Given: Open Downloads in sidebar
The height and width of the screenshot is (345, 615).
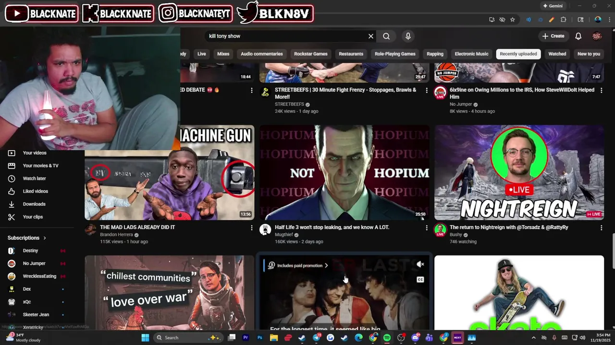Looking at the screenshot, I should pyautogui.click(x=34, y=204).
